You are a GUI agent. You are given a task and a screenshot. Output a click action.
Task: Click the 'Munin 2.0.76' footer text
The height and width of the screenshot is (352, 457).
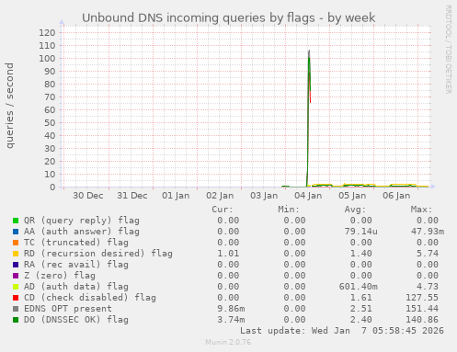tap(228, 342)
